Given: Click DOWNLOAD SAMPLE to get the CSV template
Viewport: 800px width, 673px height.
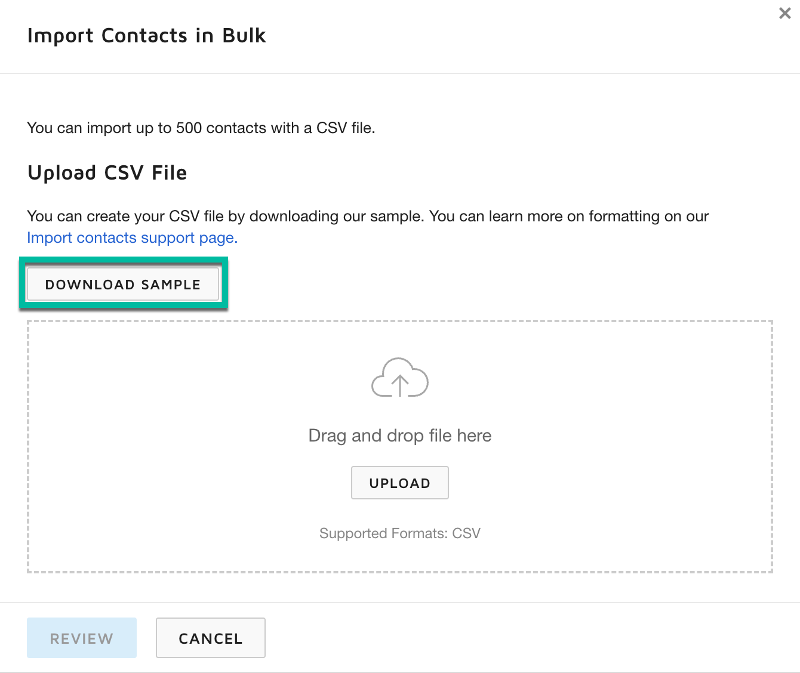Looking at the screenshot, I should coord(123,284).
